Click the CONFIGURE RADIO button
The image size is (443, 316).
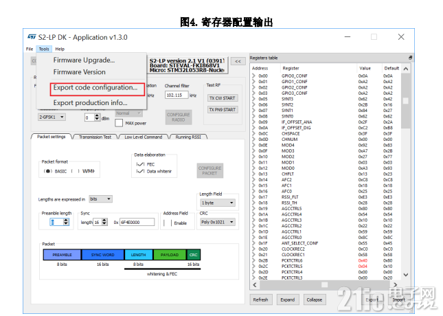point(179,117)
